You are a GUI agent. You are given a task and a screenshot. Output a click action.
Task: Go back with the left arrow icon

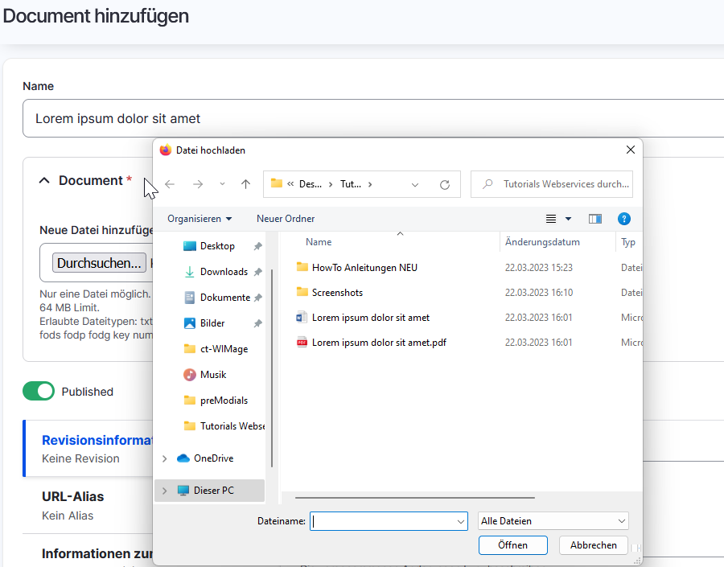[x=170, y=184]
